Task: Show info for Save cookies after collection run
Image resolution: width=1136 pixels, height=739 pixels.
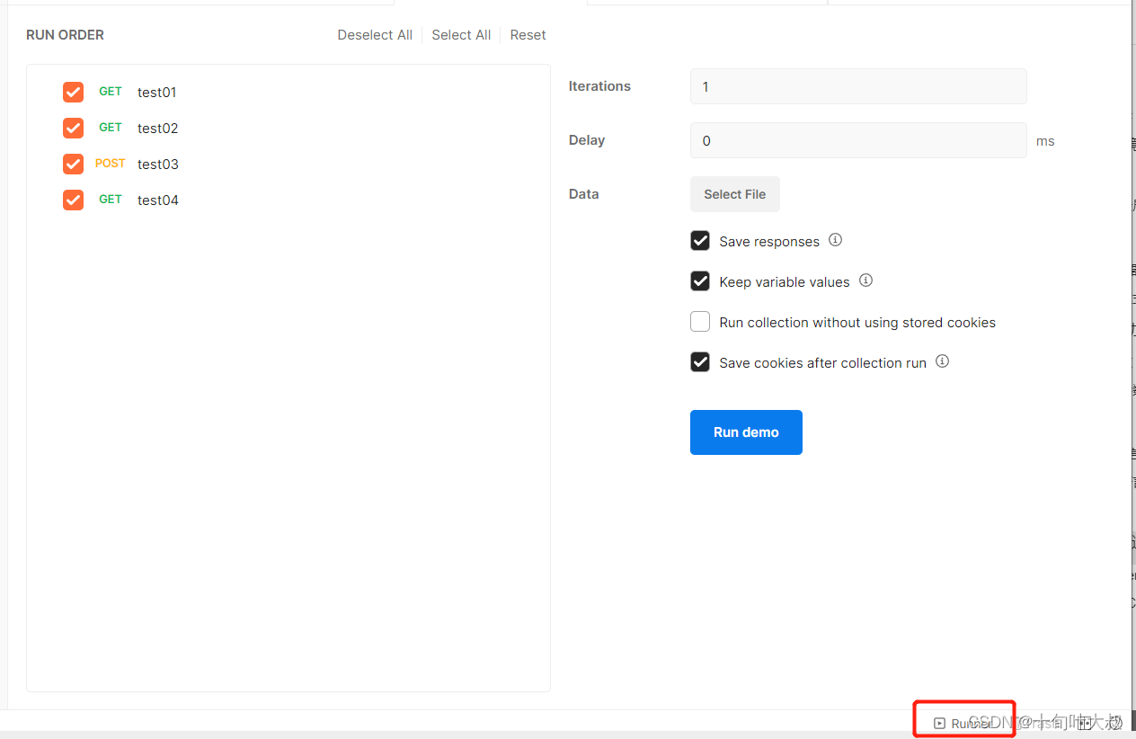Action: point(942,361)
